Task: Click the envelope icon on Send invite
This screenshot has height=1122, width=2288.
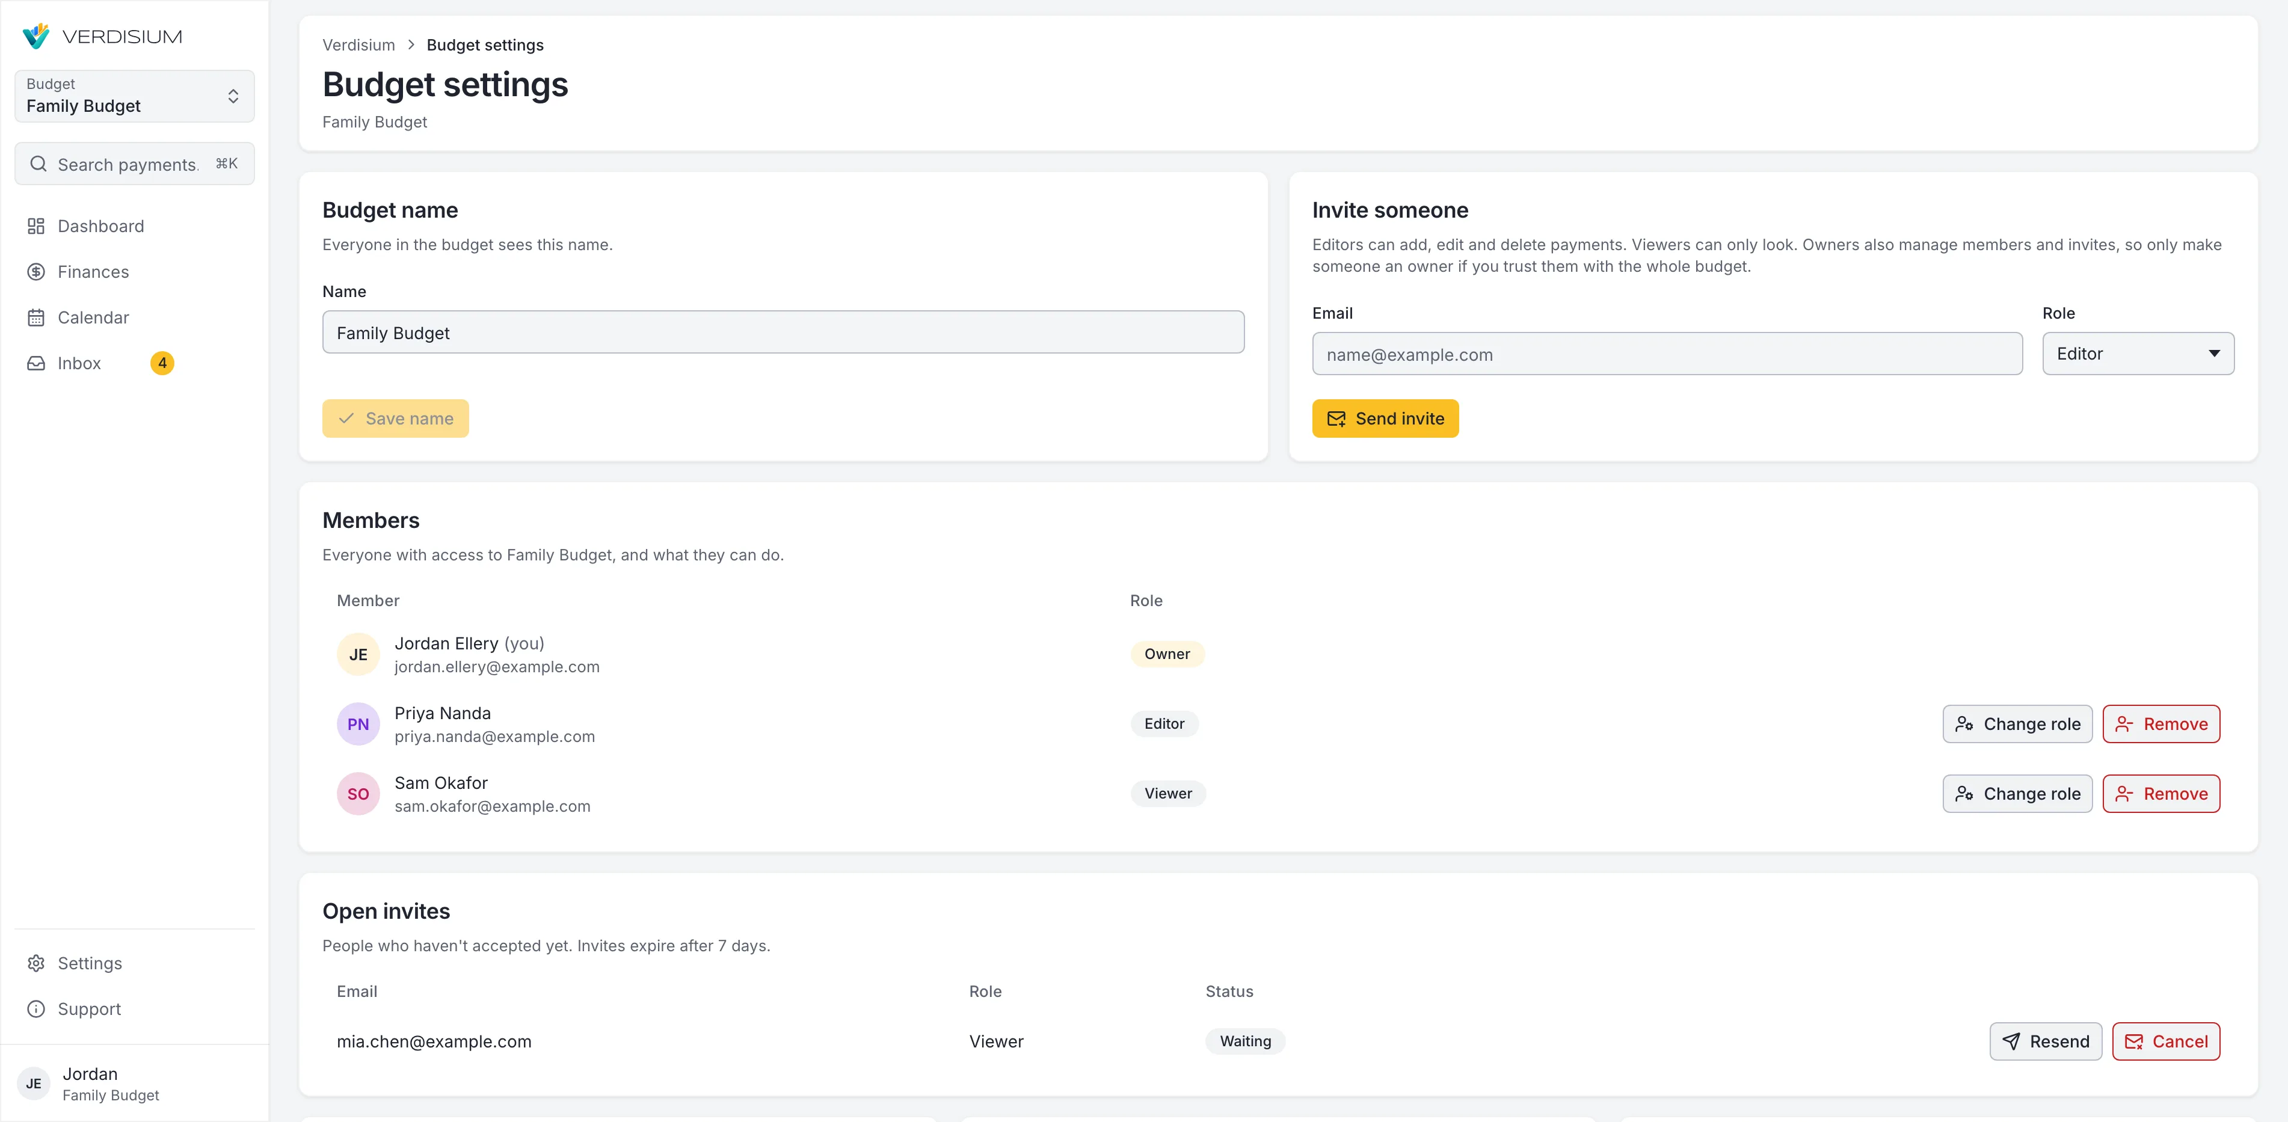Action: tap(1336, 419)
